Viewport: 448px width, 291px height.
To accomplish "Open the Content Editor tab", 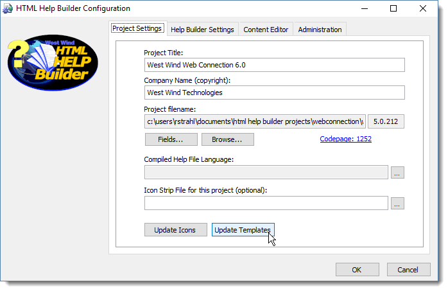I will [x=266, y=30].
